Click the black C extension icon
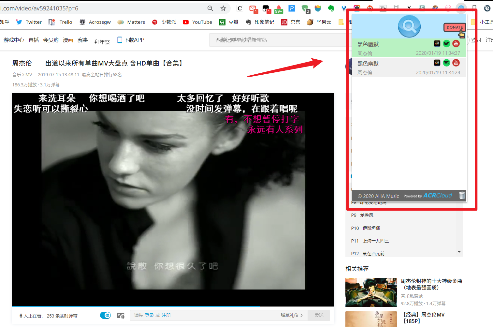The height and width of the screenshot is (327, 493). click(x=240, y=8)
